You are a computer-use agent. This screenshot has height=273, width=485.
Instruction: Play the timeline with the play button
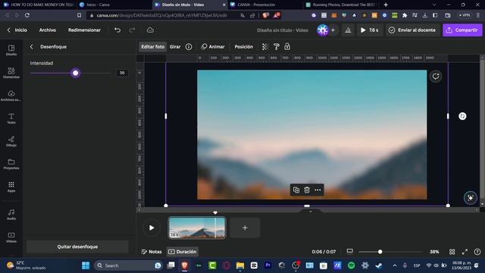click(x=152, y=227)
